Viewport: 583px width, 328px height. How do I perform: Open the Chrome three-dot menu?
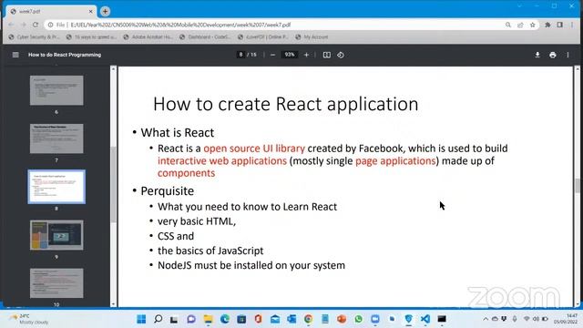click(572, 25)
